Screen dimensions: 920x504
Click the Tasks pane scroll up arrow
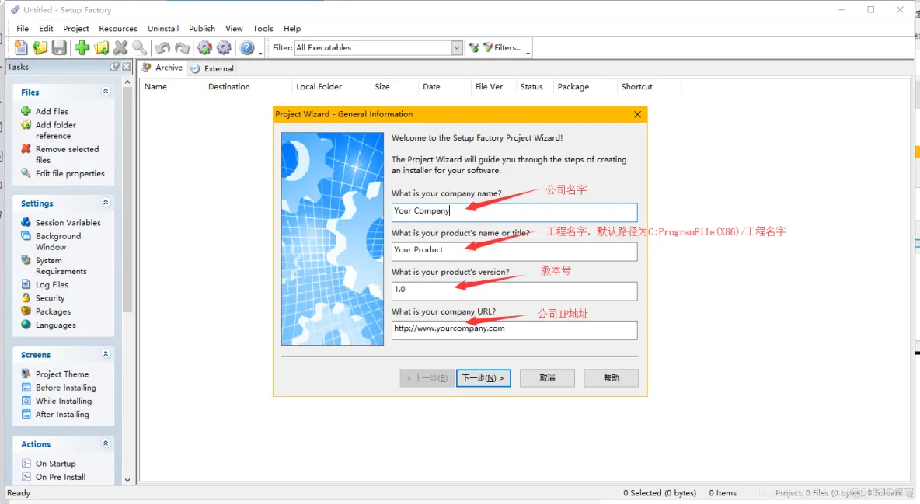[x=127, y=83]
